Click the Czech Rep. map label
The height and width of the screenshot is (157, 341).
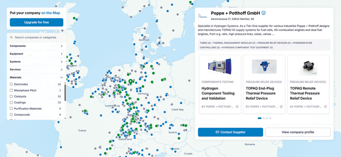(178, 110)
